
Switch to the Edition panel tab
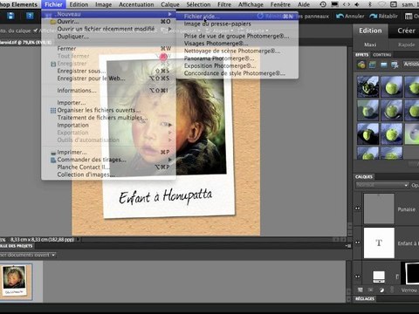(370, 31)
